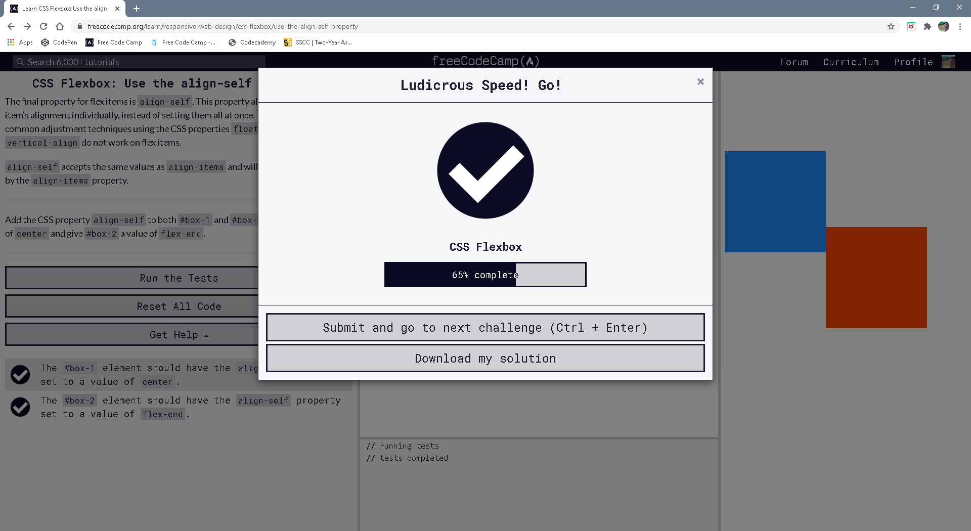Click the search magnifier in the tutorials bar
Viewport: 971px width, 531px height.
[20, 61]
